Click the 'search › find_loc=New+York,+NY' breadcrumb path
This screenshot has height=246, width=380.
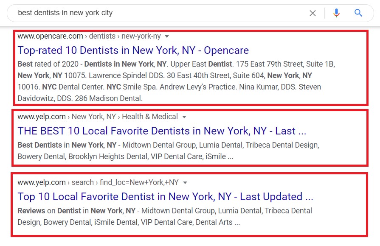click(x=125, y=182)
